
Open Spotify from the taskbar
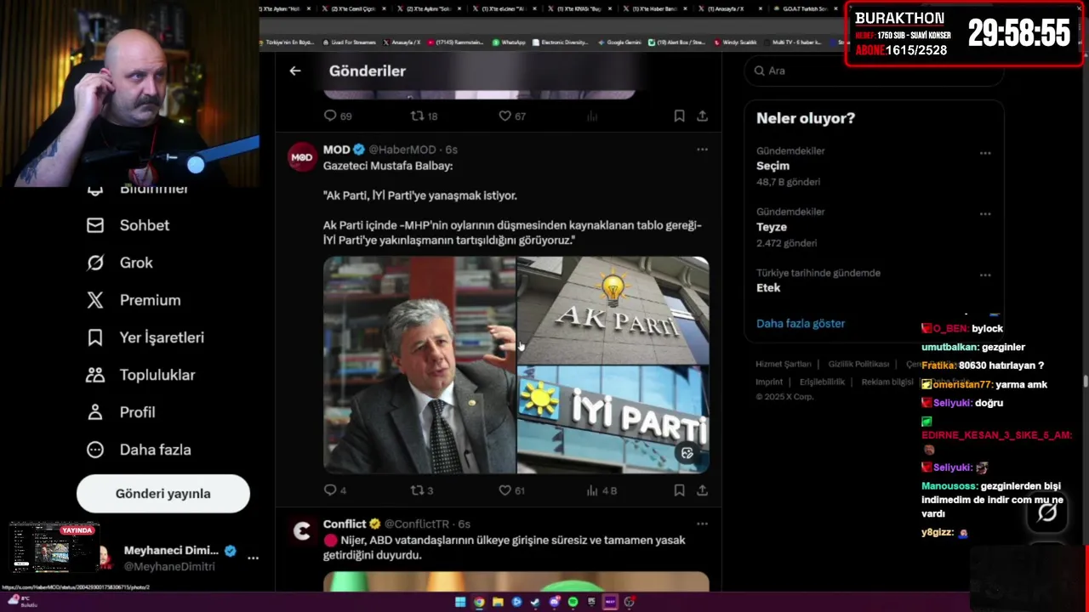[x=573, y=602]
